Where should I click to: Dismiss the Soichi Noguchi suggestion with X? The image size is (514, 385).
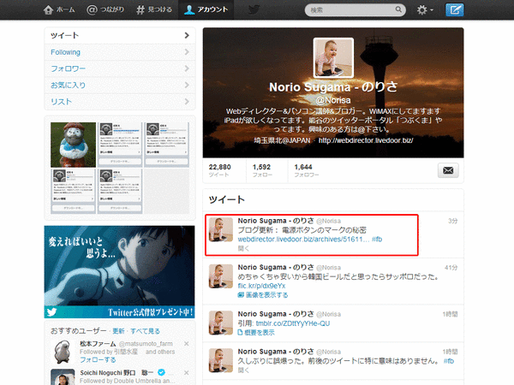[186, 373]
